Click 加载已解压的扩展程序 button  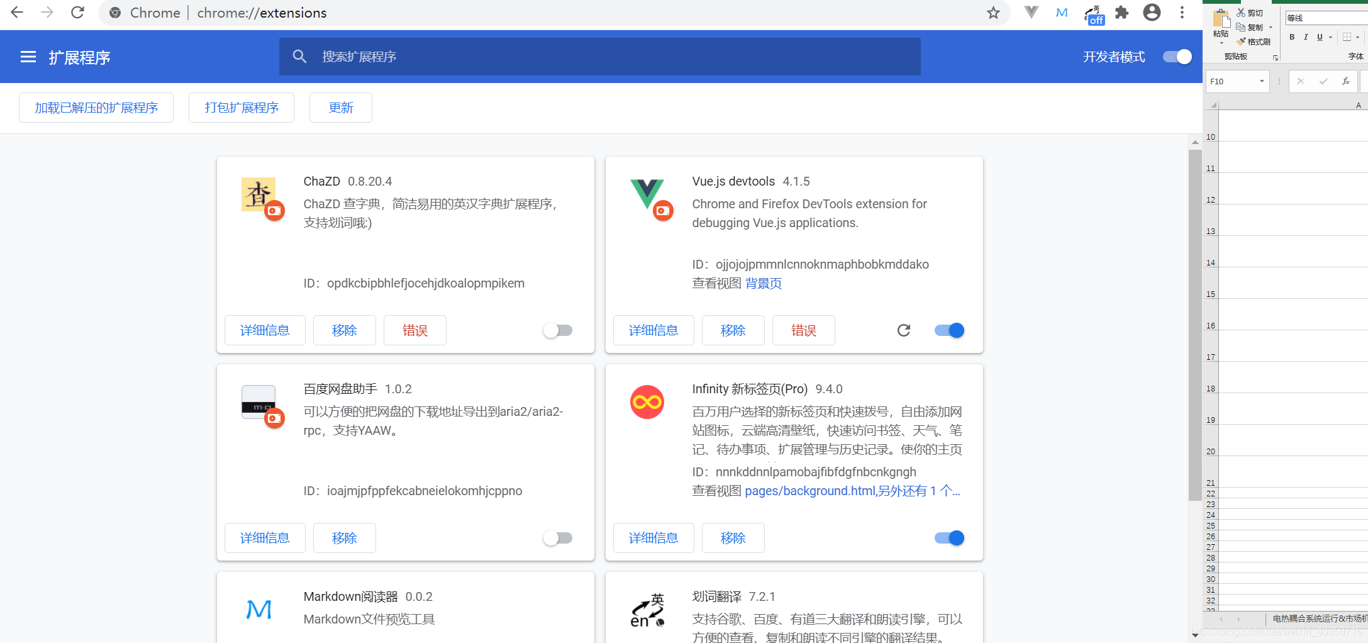[96, 108]
